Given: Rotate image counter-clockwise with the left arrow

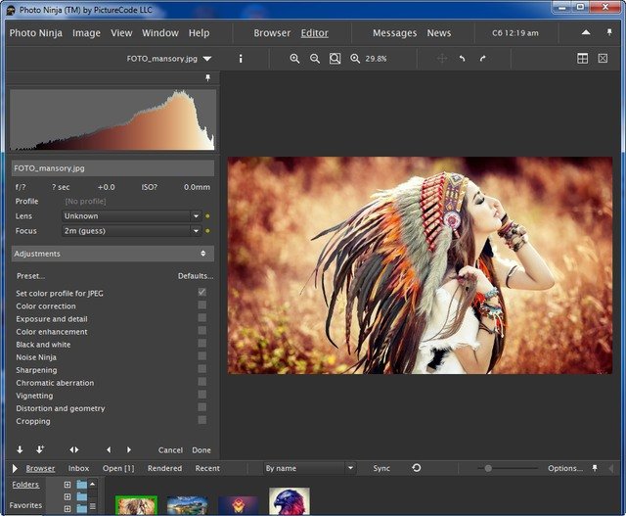Looking at the screenshot, I should 462,59.
